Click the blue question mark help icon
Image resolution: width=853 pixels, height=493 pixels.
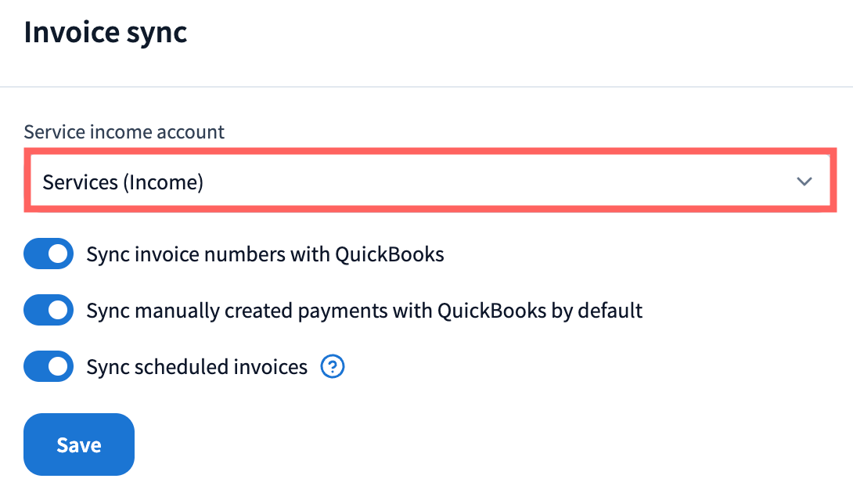(333, 366)
